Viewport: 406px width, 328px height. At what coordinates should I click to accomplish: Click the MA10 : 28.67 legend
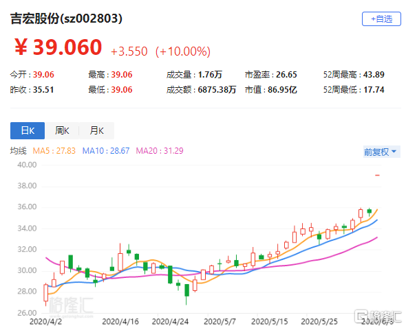pyautogui.click(x=106, y=150)
